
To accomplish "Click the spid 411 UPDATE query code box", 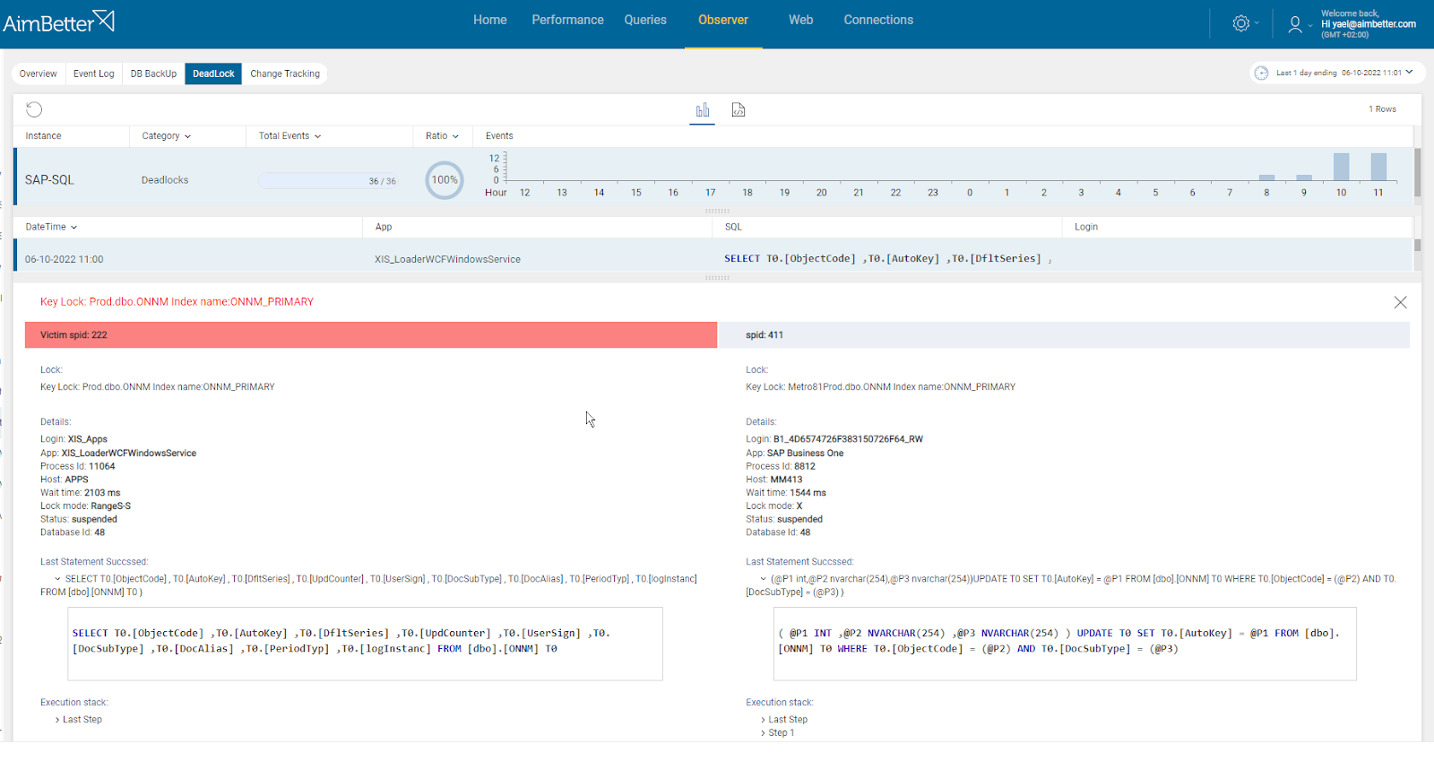I will [x=1065, y=644].
